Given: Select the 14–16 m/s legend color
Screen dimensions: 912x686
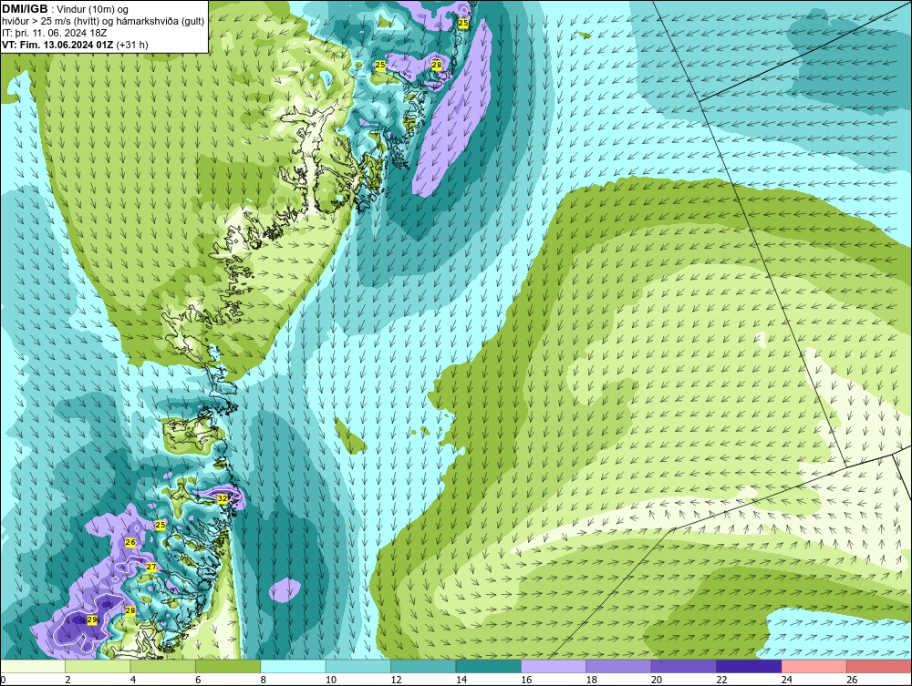Looking at the screenshot, I should pos(489,666).
